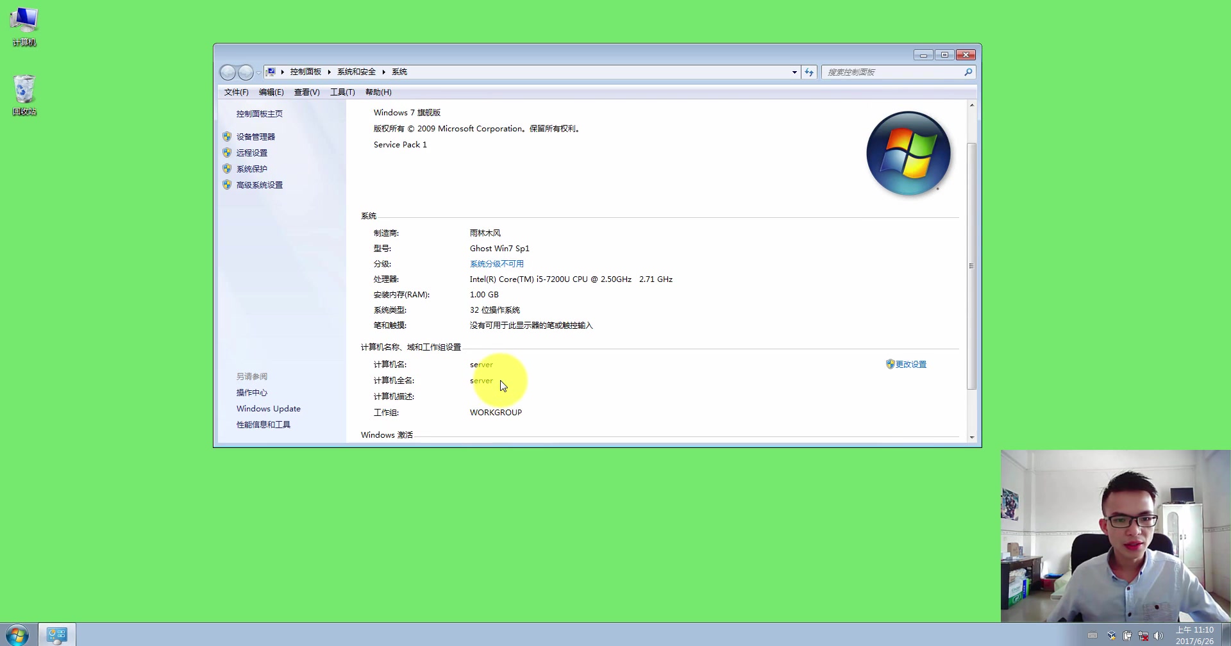Click the Show desktop strip beside the clock
This screenshot has width=1231, height=646.
1226,634
